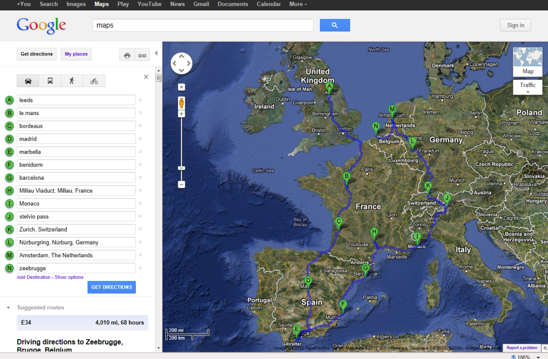Screen dimensions: 548x359
Task: Choose the walking travel mode
Action: pos(72,81)
